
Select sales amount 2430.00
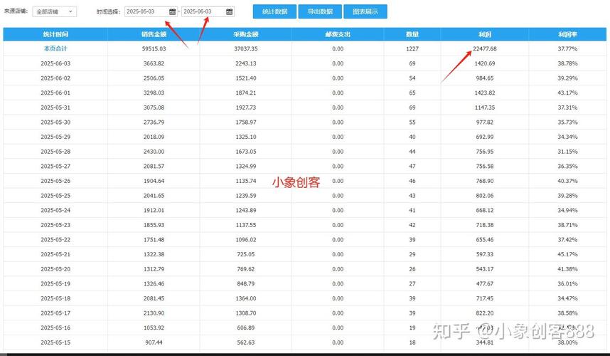coord(154,152)
